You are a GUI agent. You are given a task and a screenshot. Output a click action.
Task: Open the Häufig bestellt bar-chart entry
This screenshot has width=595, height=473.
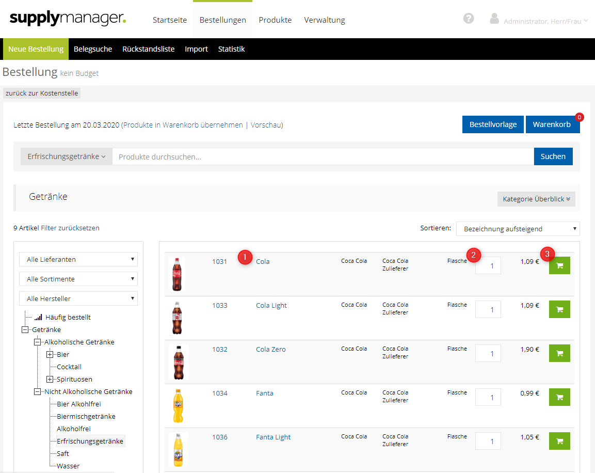[68, 317]
